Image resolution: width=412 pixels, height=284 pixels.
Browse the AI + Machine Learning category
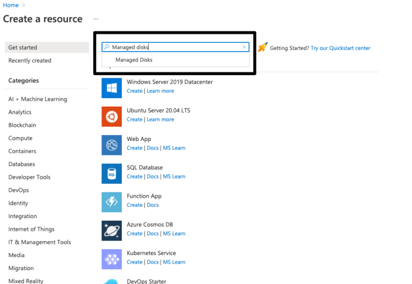pos(38,99)
